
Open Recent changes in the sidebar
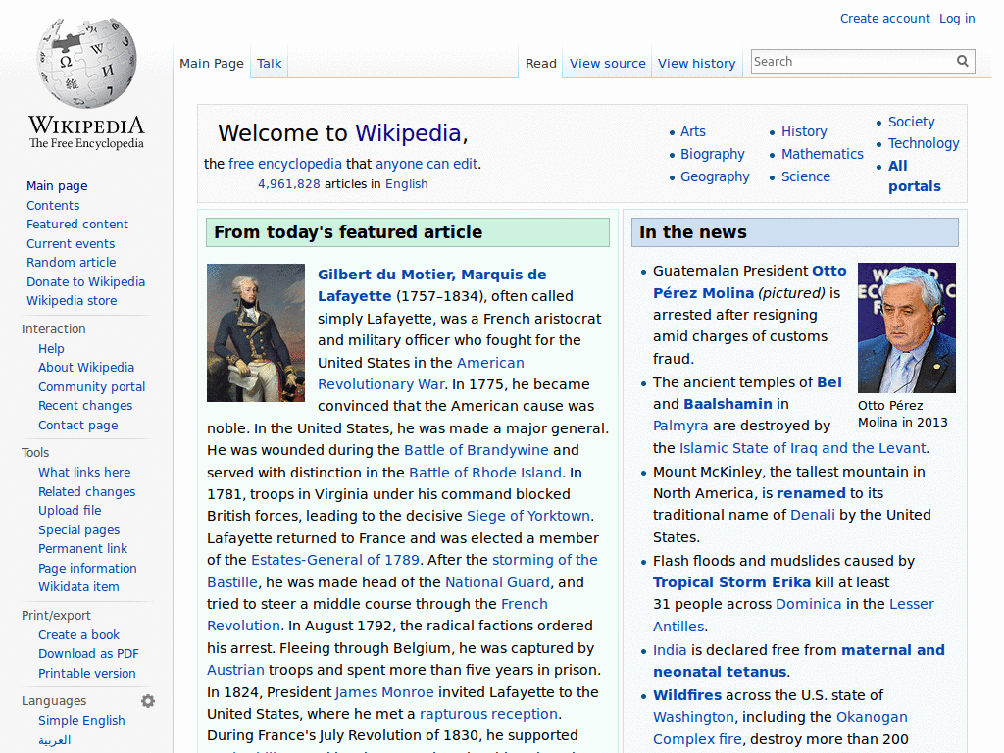click(85, 405)
